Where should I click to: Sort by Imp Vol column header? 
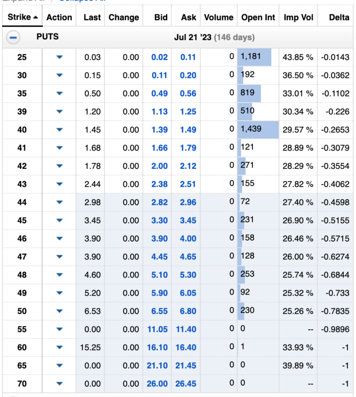[298, 17]
